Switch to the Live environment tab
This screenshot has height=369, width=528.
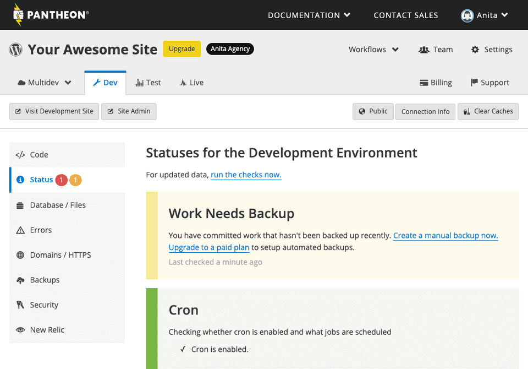pos(191,83)
